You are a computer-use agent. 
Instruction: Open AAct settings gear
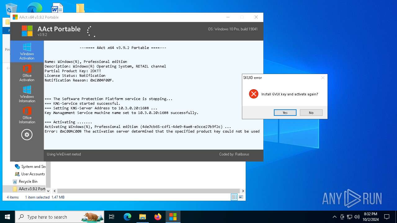[27, 135]
